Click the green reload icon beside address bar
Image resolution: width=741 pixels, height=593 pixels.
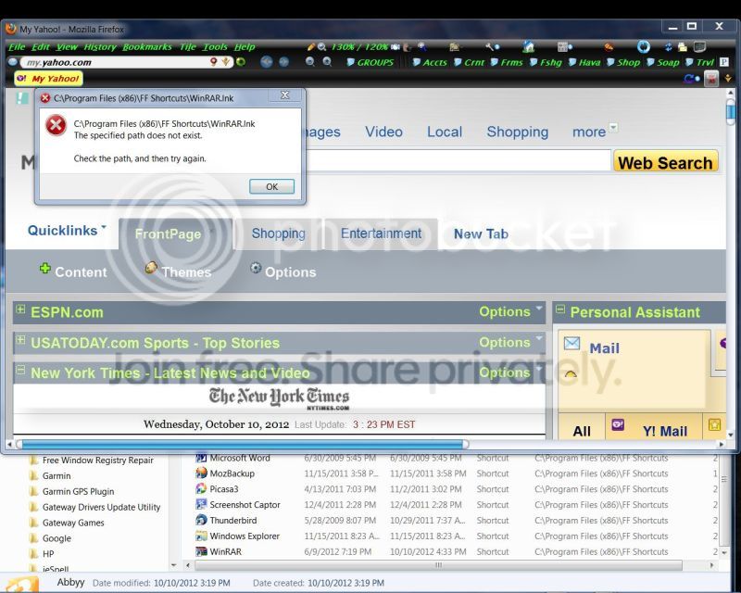(x=241, y=62)
